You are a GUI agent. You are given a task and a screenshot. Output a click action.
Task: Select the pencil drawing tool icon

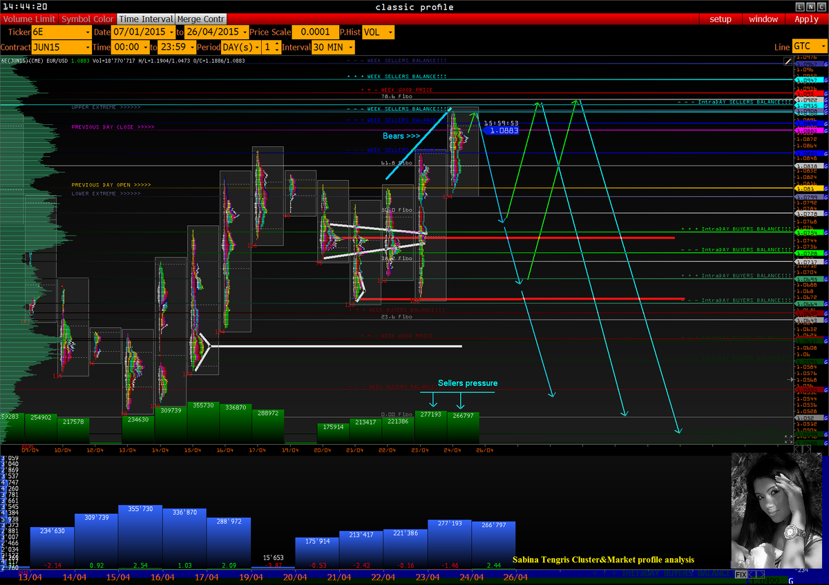click(788, 61)
